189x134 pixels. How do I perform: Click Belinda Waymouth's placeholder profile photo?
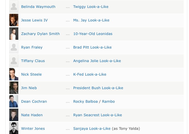pos(14,6)
